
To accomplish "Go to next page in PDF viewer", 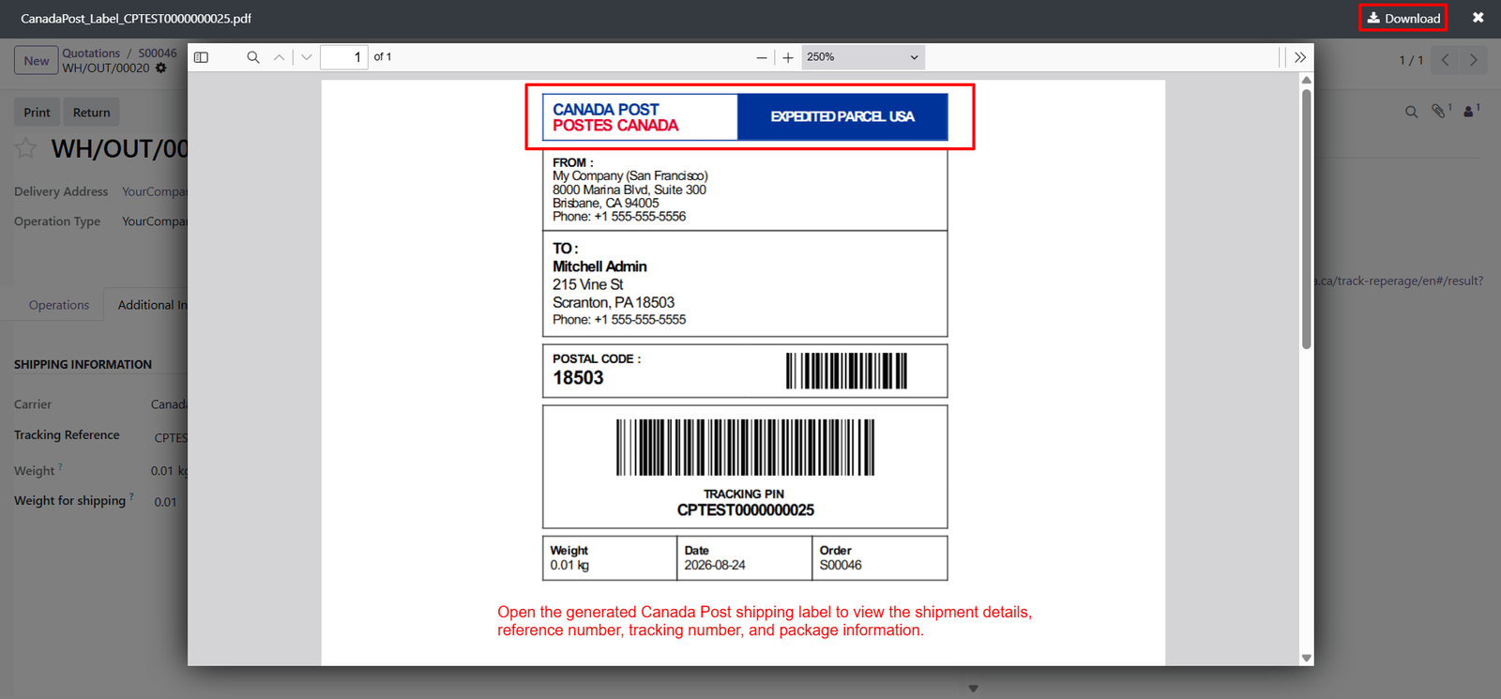I will pyautogui.click(x=307, y=57).
